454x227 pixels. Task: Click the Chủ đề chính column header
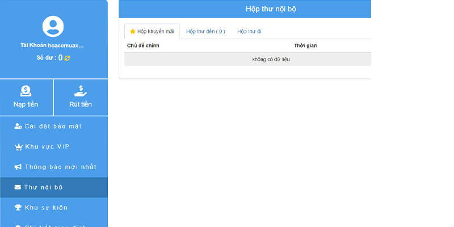[143, 46]
